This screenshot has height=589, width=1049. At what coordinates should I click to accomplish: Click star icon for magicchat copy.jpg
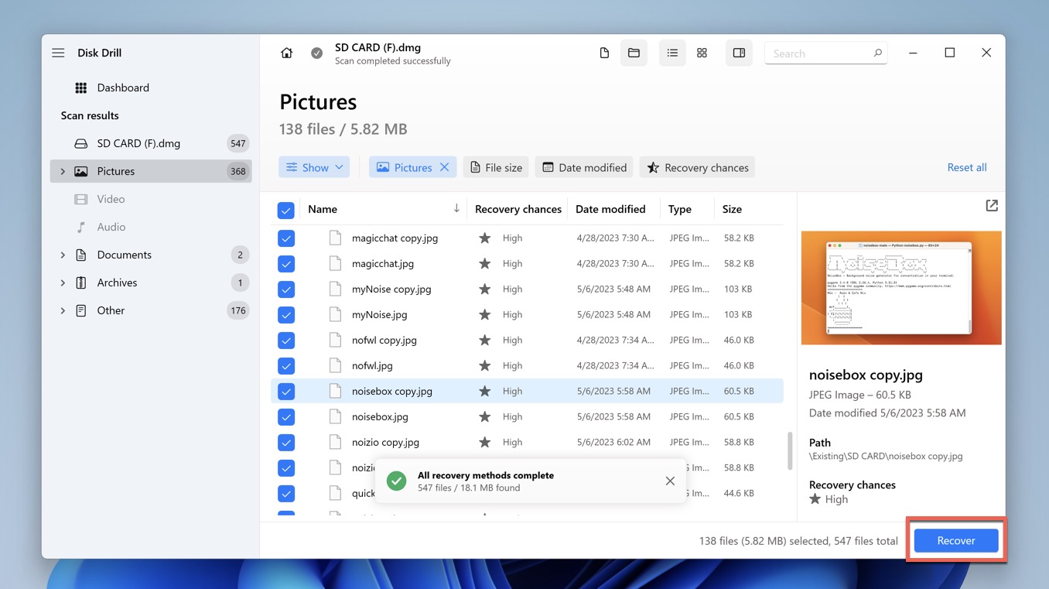(484, 238)
